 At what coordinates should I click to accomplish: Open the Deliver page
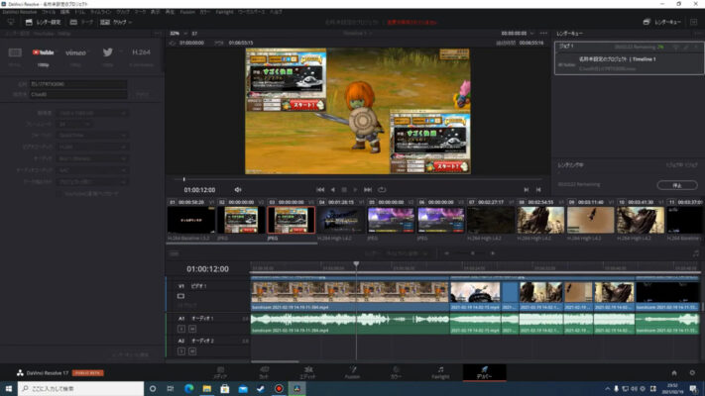[x=484, y=372]
